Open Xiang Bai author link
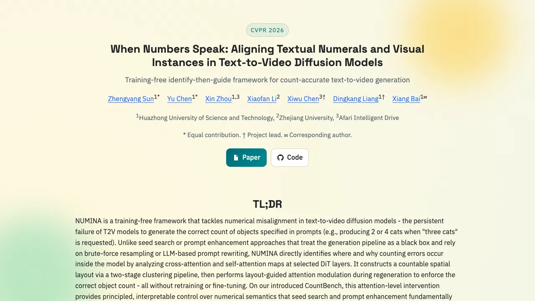Image resolution: width=535 pixels, height=301 pixels. tap(406, 99)
